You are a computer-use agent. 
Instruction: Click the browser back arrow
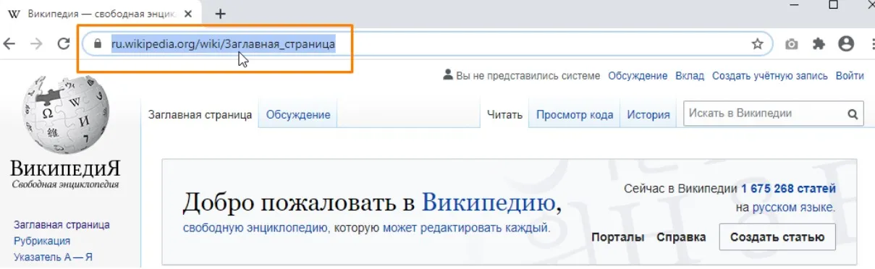[9, 43]
